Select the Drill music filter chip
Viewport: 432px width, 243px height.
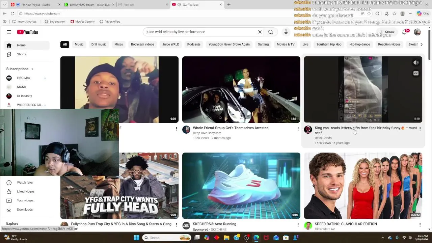[99, 45]
